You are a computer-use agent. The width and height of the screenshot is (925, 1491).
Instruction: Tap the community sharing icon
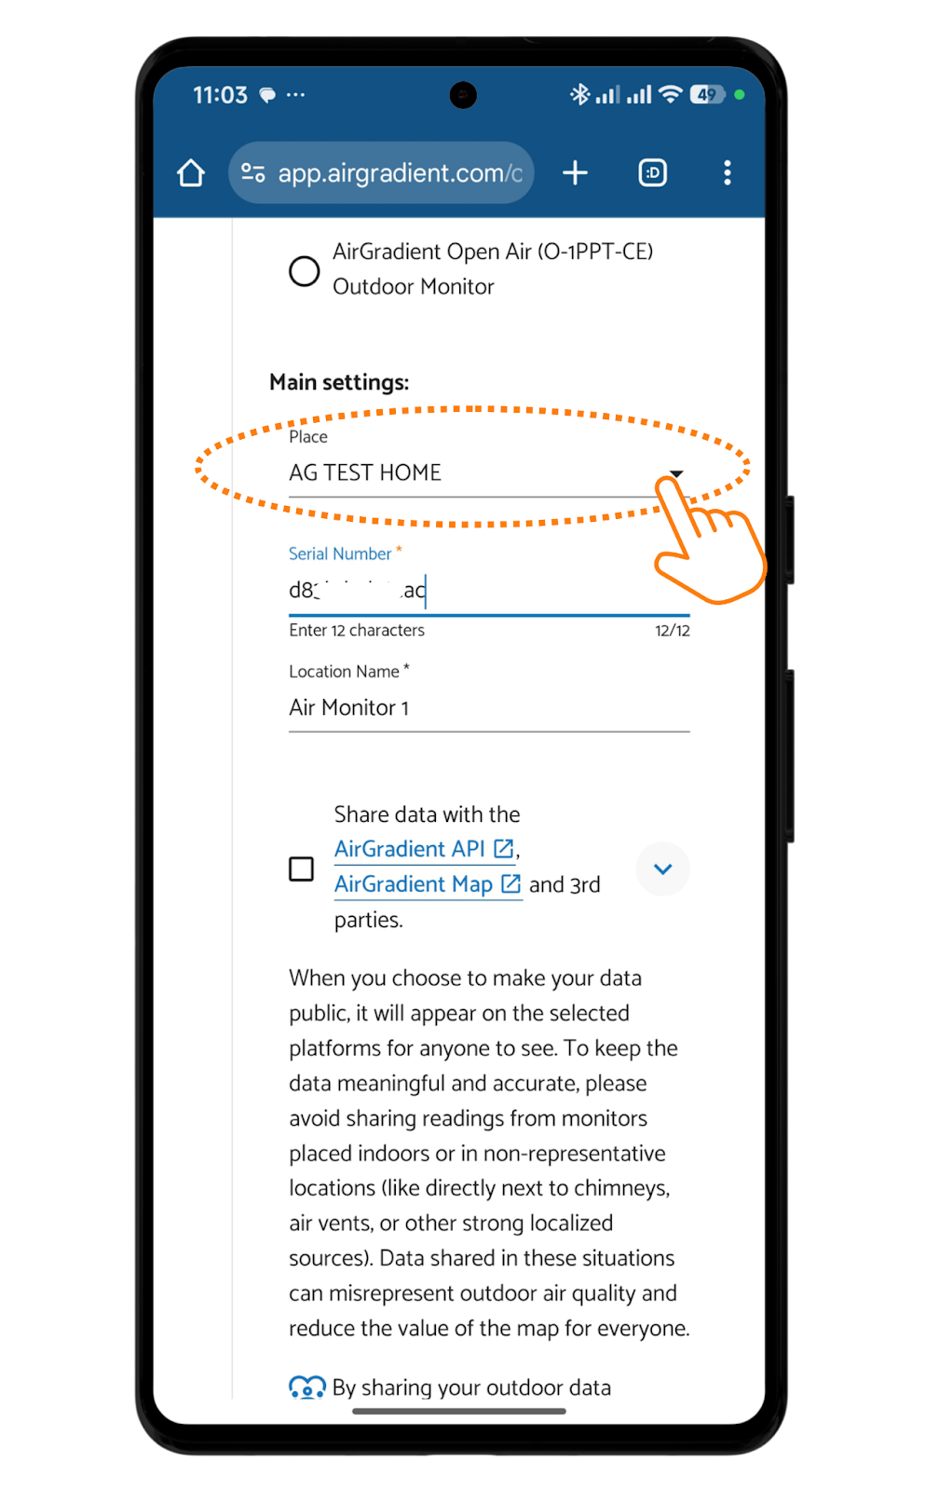coord(306,1388)
